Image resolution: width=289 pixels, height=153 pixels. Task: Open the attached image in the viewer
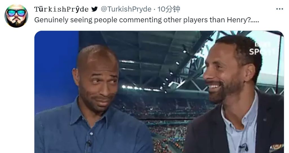[159, 92]
